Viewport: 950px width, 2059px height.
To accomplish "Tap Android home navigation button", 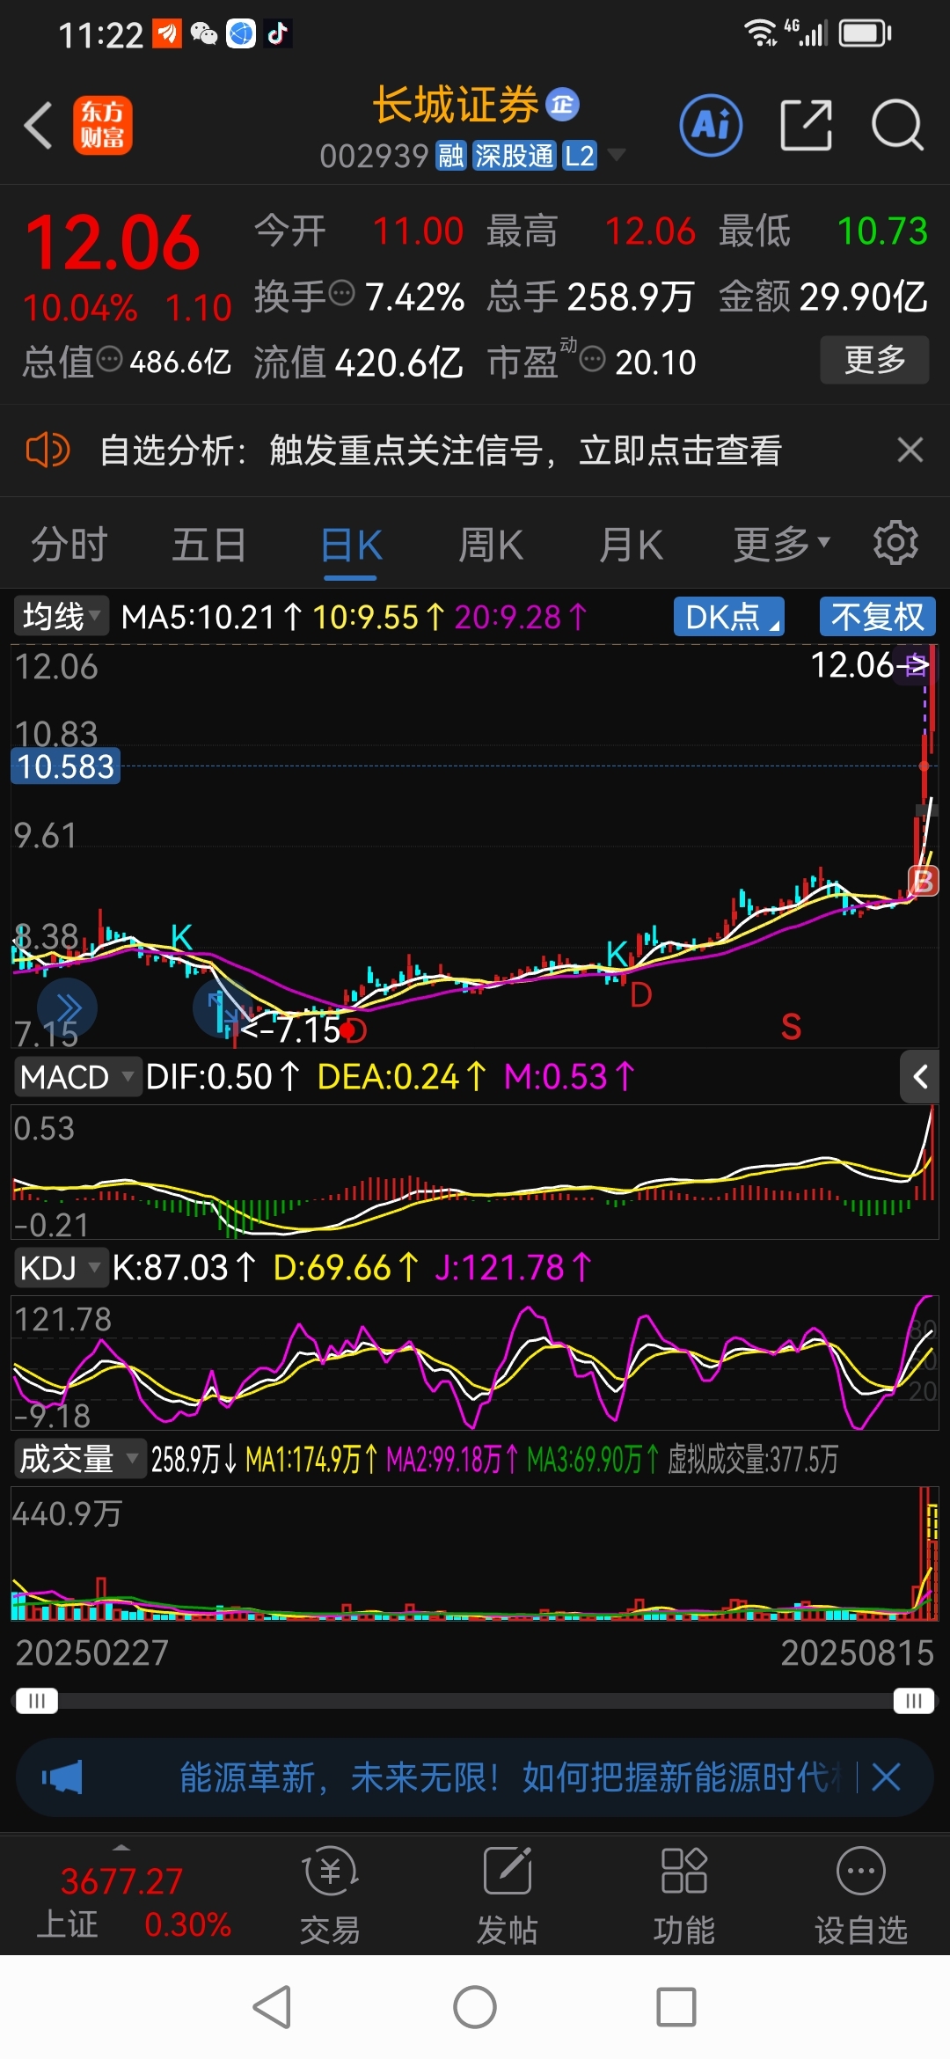I will [x=475, y=2007].
